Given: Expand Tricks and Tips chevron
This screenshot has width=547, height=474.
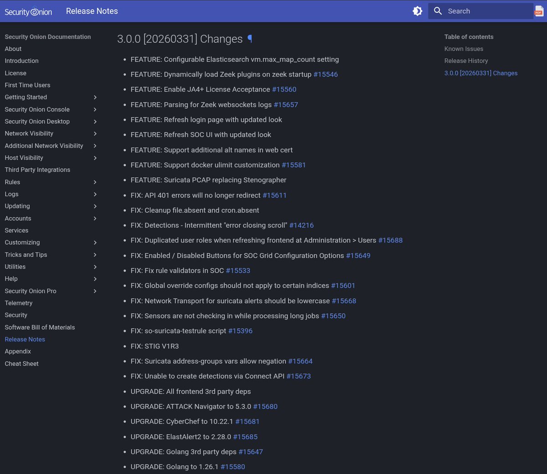Looking at the screenshot, I should (x=95, y=255).
